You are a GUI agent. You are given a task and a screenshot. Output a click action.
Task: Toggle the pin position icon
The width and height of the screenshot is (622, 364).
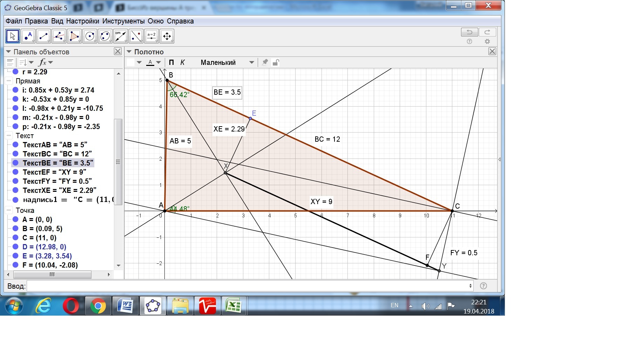click(x=265, y=62)
